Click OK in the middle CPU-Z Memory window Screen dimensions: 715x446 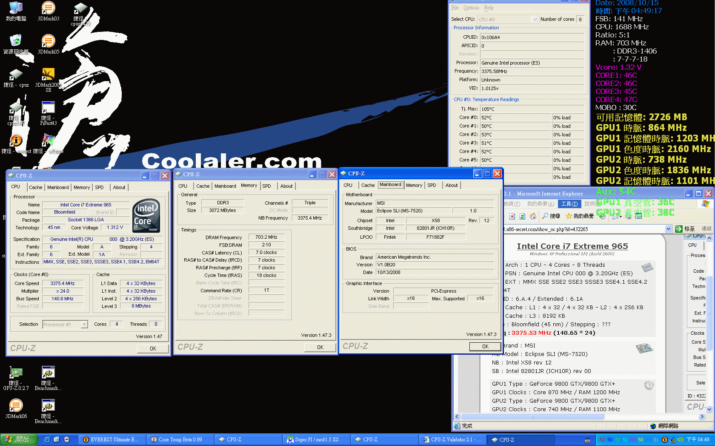tap(320, 347)
